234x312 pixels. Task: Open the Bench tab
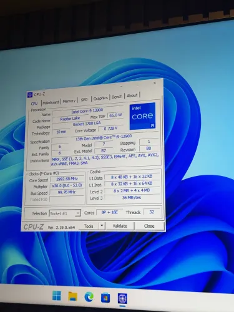pyautogui.click(x=117, y=97)
